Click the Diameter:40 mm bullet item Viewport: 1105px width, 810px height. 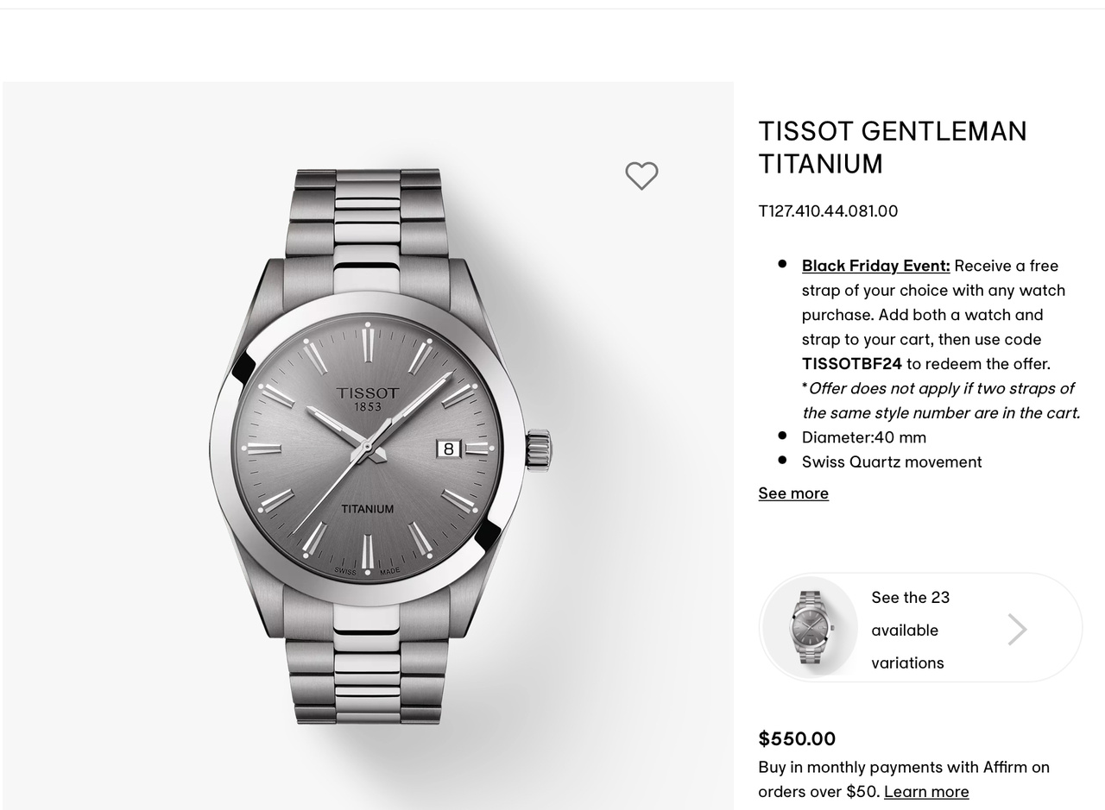pyautogui.click(x=864, y=436)
